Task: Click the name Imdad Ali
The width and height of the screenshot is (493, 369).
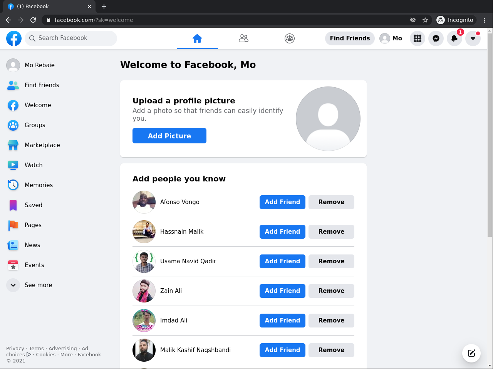Action: point(174,321)
